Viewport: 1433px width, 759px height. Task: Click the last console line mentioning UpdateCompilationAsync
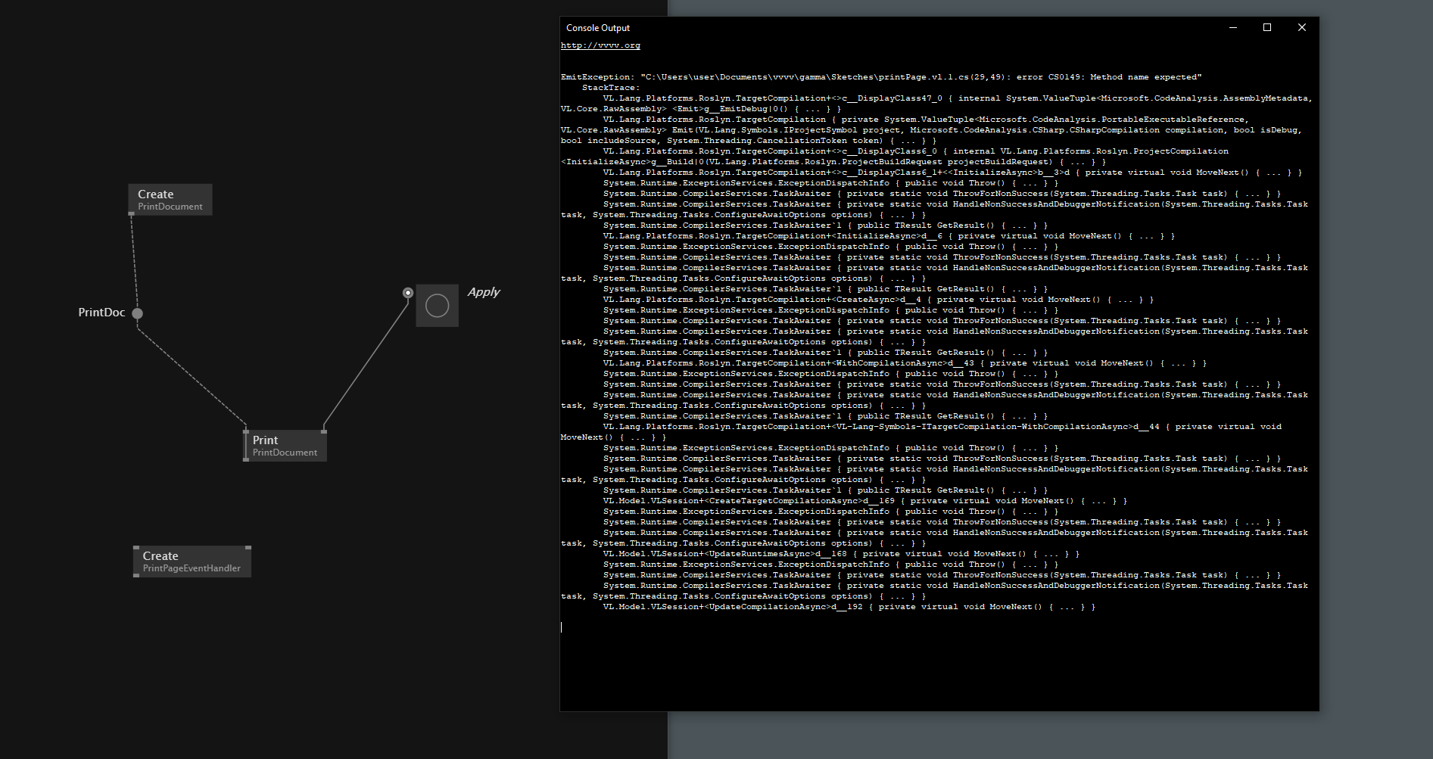pos(849,607)
